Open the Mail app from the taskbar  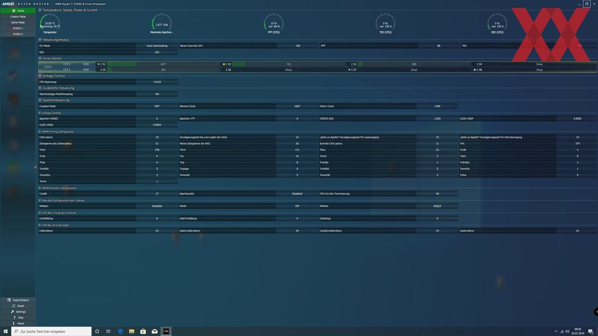(x=154, y=331)
